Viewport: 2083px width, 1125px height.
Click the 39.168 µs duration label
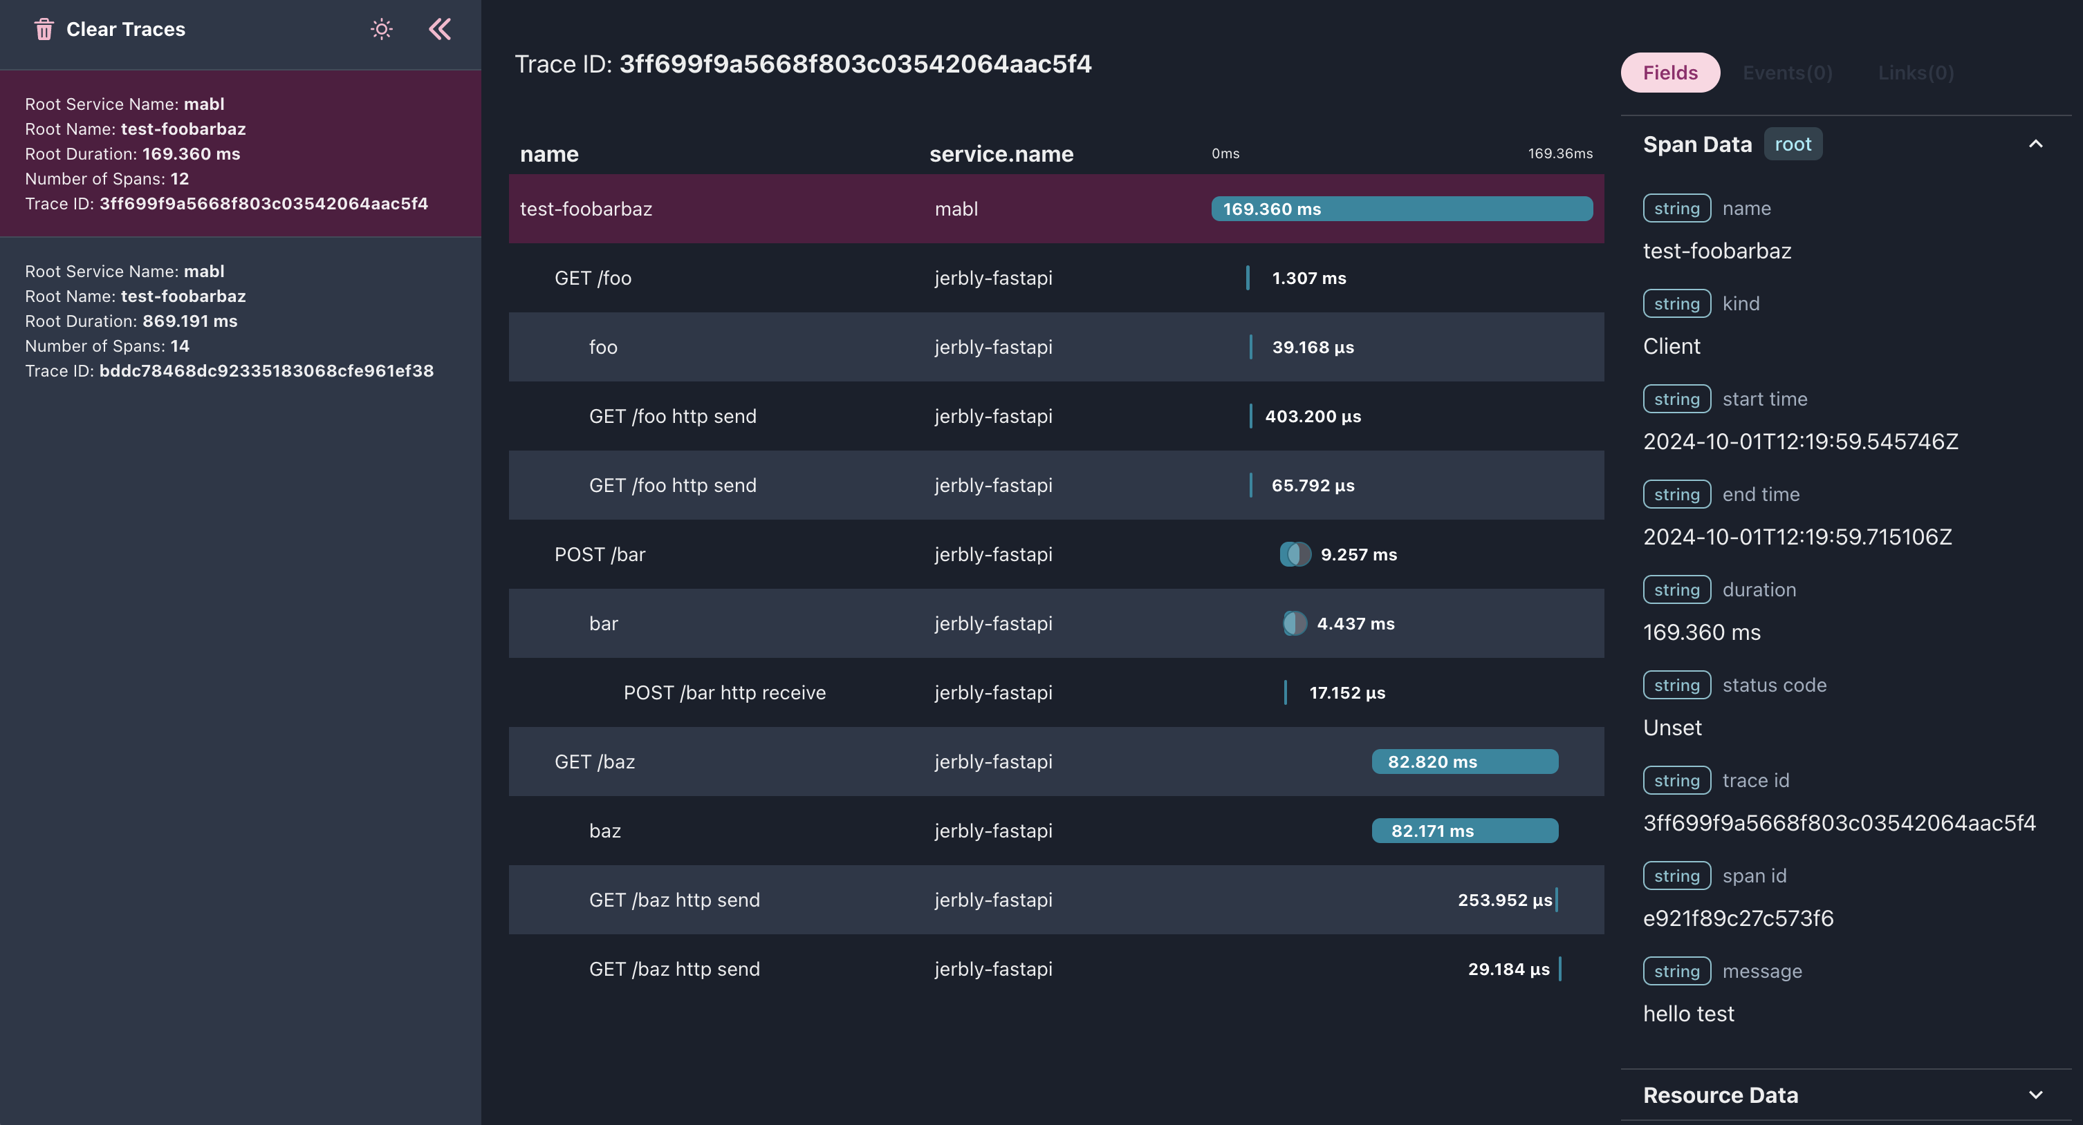coord(1313,348)
